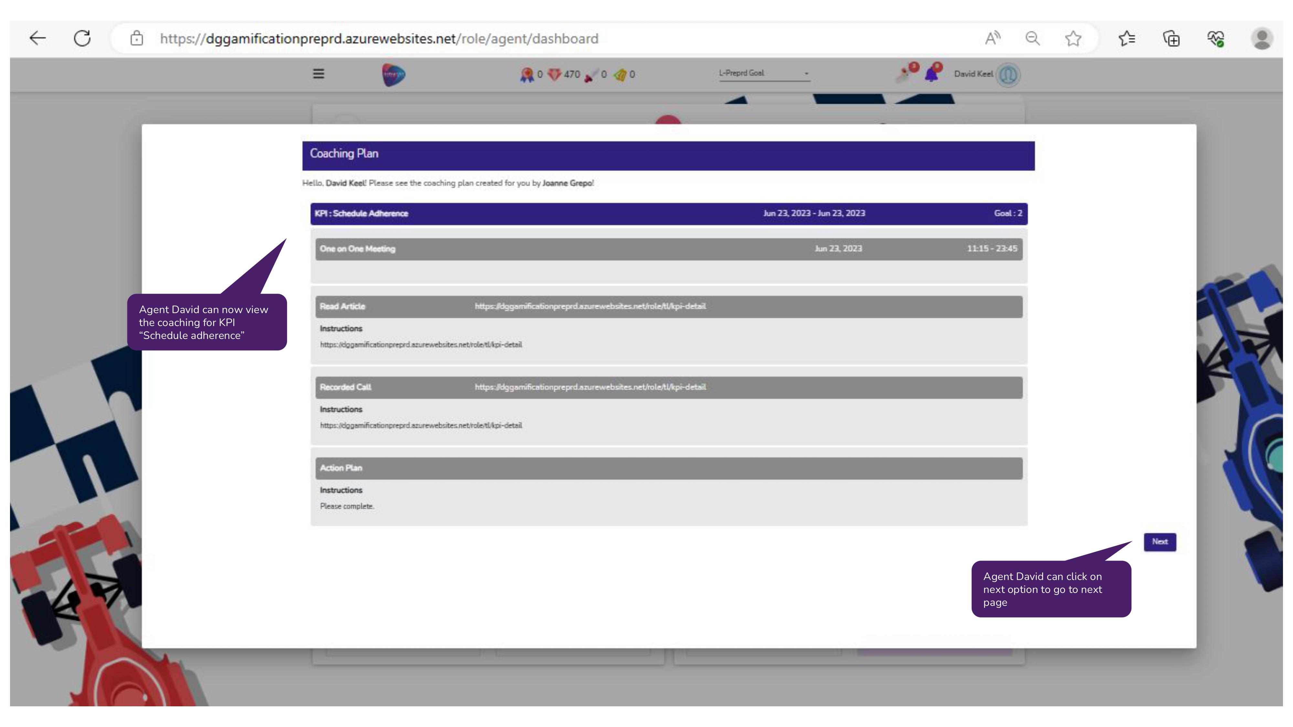The width and height of the screenshot is (1293, 727).
Task: Click the red gem icon showing 470
Action: coord(554,75)
